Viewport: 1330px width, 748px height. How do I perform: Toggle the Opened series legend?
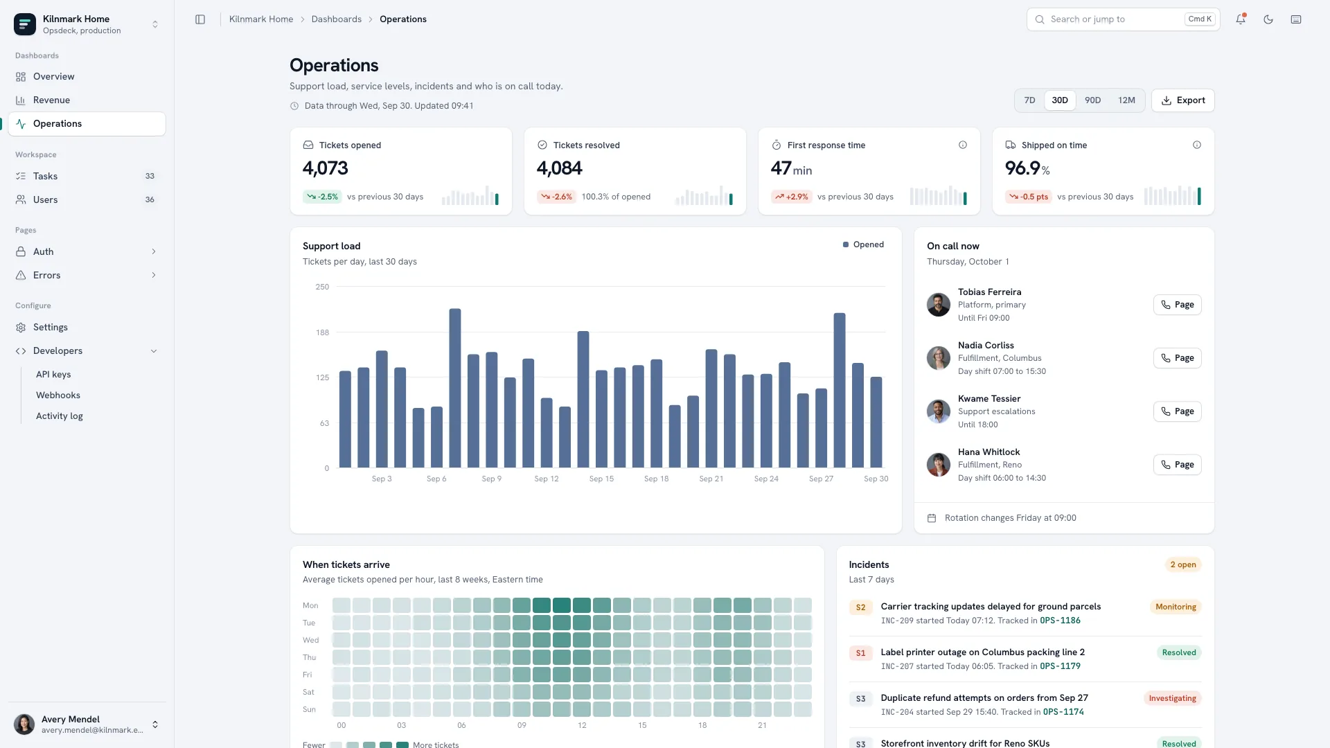[x=863, y=244]
